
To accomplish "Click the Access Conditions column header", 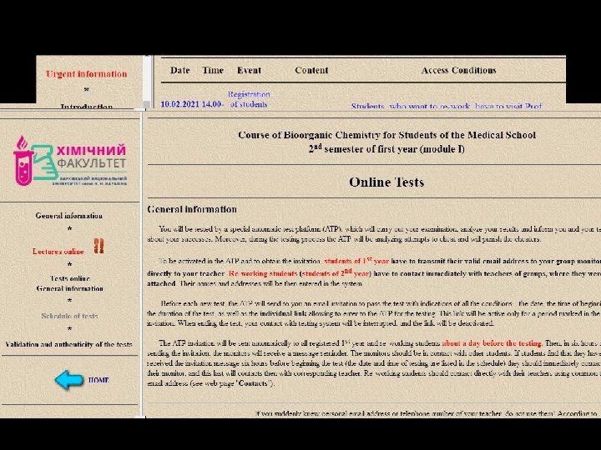I will pyautogui.click(x=458, y=70).
